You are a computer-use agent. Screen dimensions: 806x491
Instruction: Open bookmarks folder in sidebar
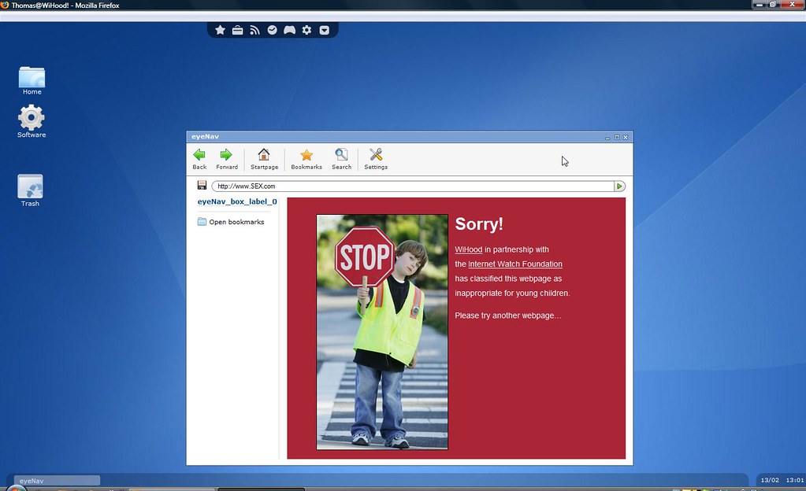231,222
